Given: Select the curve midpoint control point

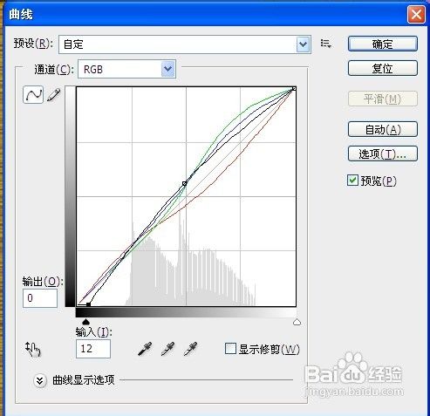Looking at the screenshot, I should pyautogui.click(x=184, y=183).
